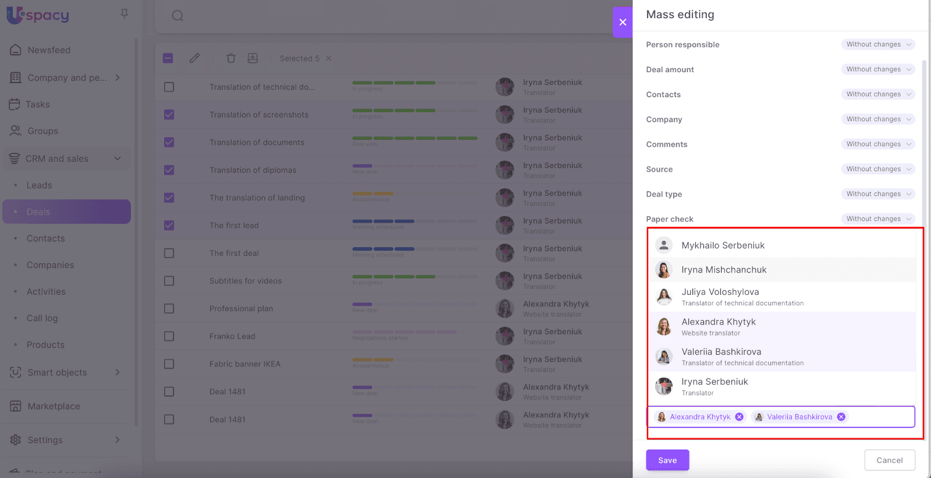Remove Alexandra Khytyk chip from field
Screen dimensions: 931x478
click(739, 417)
